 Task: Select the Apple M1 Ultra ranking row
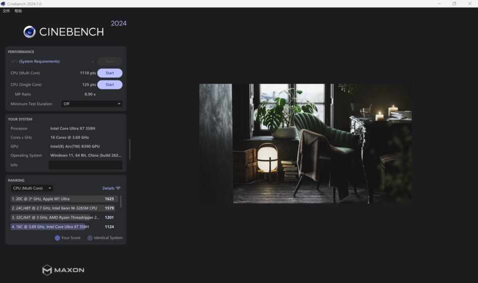[64, 199]
